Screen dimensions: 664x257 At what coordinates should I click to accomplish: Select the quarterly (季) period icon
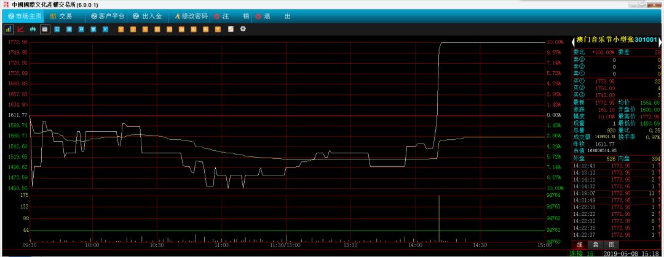pyautogui.click(x=93, y=29)
